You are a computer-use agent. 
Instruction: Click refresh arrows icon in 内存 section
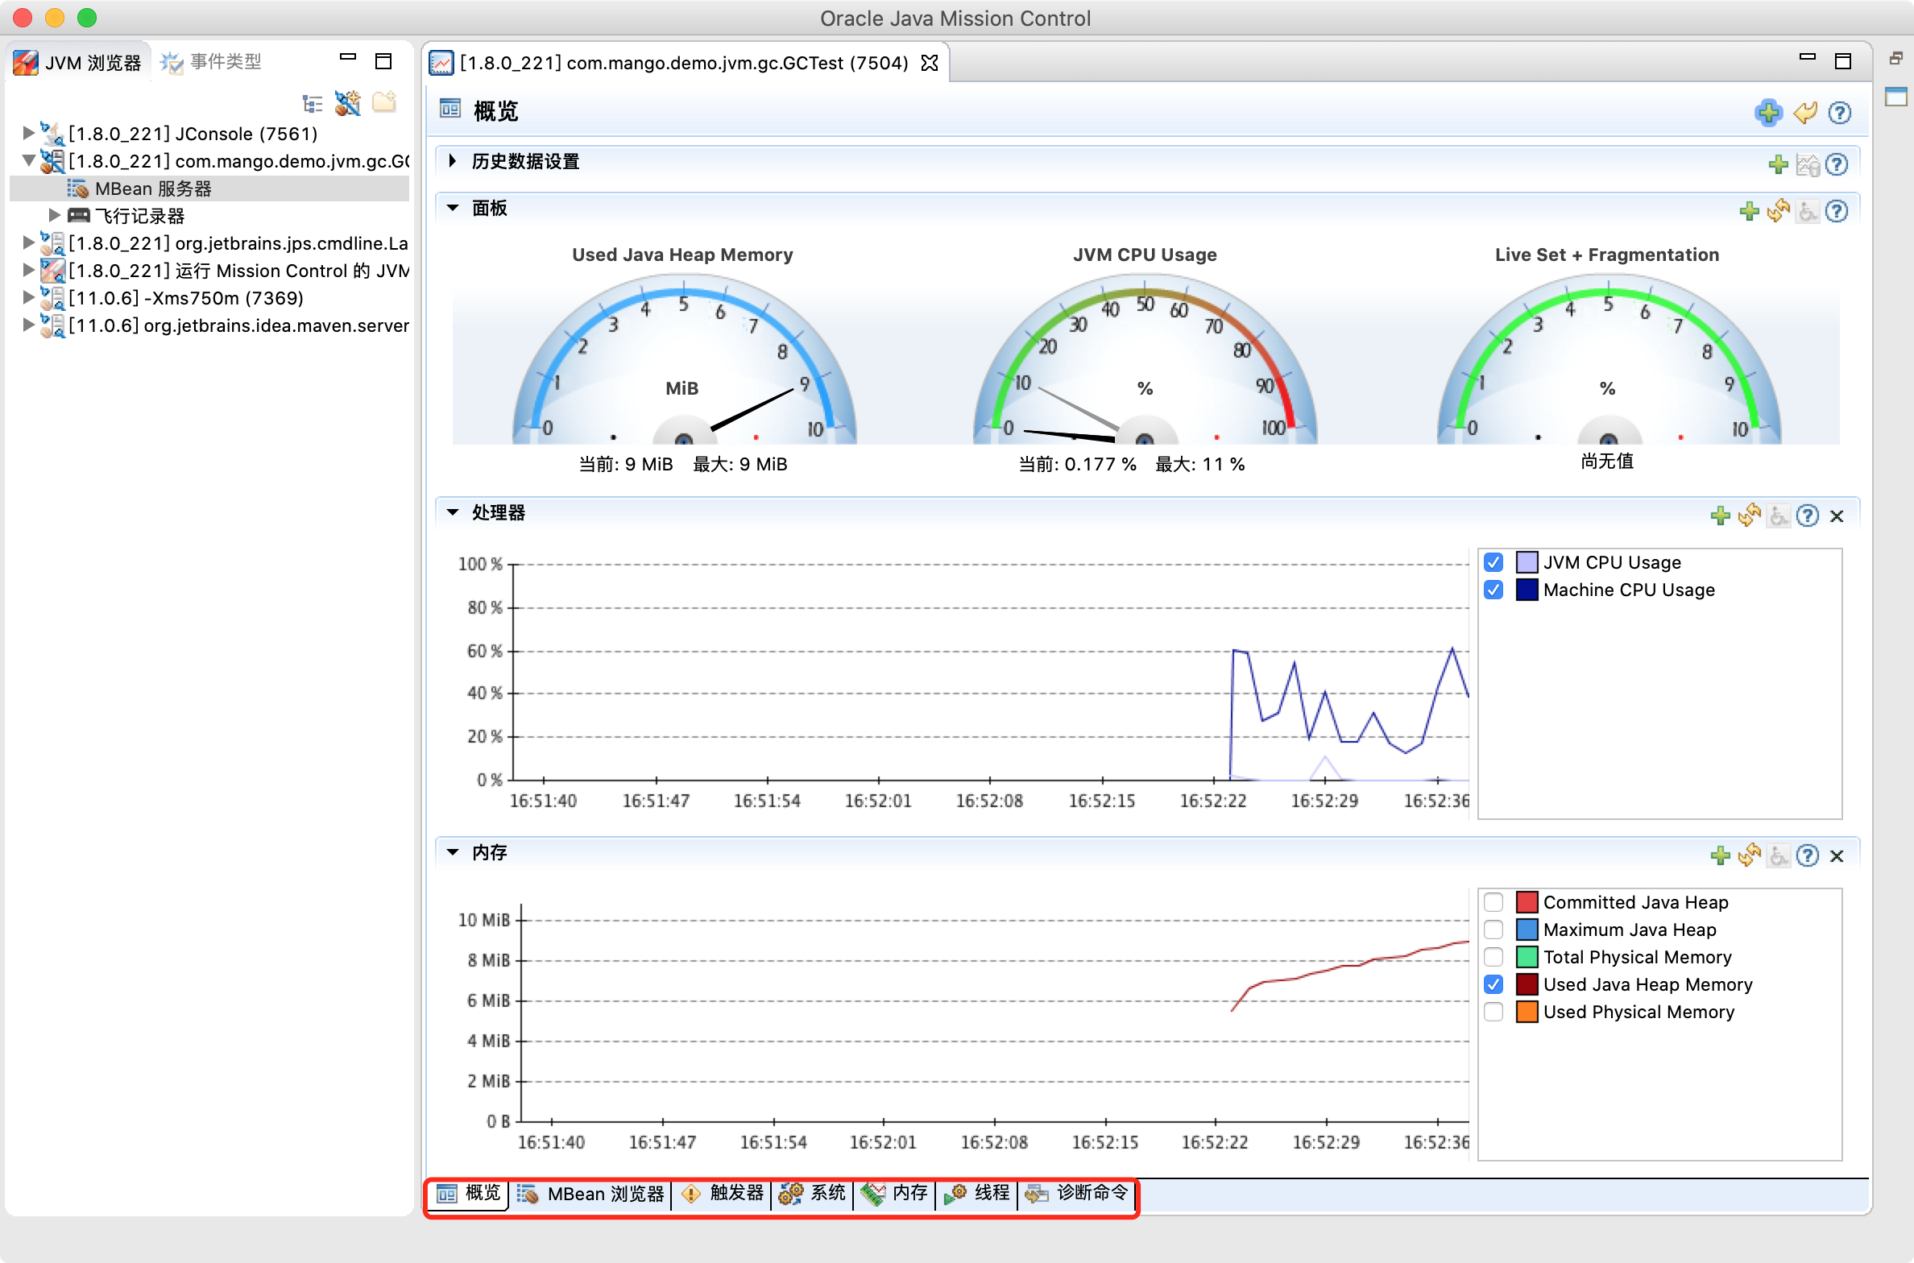[x=1750, y=855]
